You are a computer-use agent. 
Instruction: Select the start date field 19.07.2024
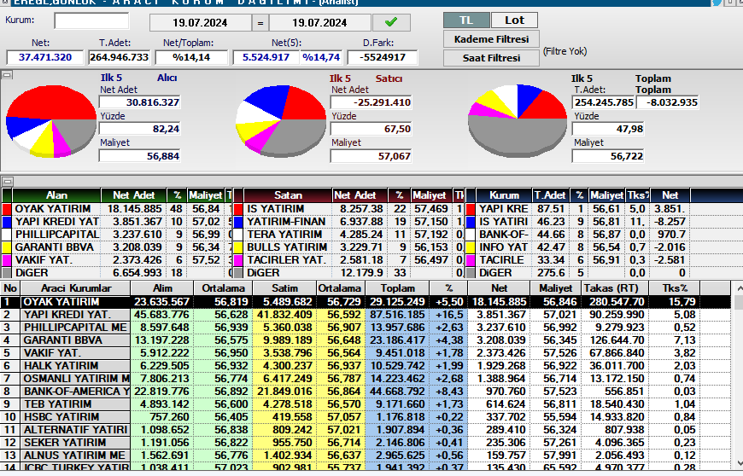tap(200, 22)
